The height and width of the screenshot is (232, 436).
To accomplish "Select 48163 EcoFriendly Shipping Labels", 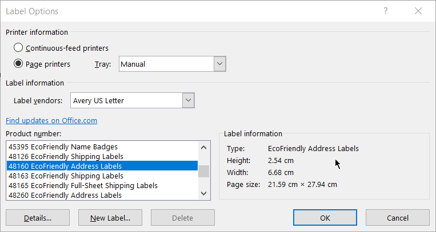I will [102, 176].
